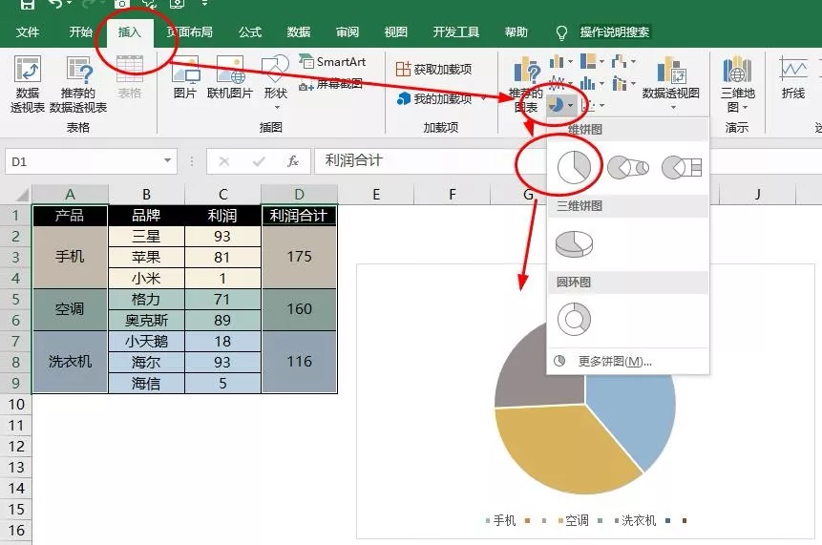Select the 3D pie chart icon
The width and height of the screenshot is (822, 545).
point(574,244)
